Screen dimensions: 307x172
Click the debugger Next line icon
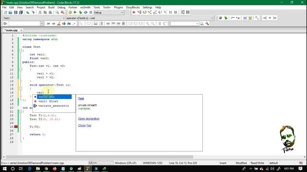tap(144, 12)
